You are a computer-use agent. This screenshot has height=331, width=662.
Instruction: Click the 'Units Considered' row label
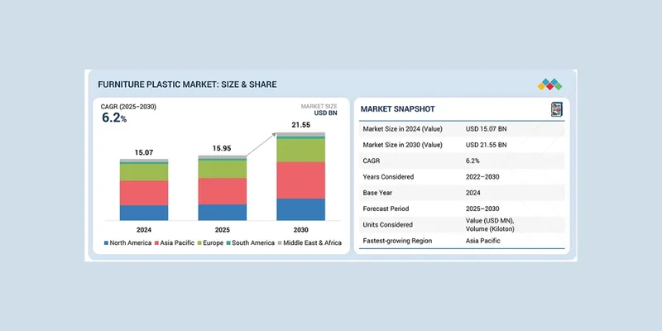(x=387, y=225)
